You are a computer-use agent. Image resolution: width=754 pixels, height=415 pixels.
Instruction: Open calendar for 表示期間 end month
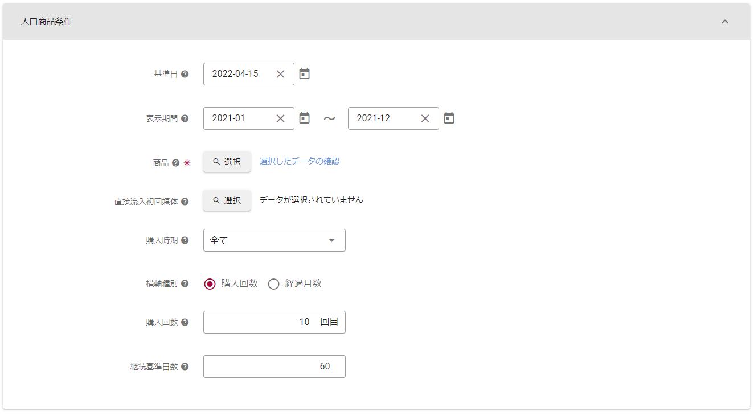click(x=449, y=118)
